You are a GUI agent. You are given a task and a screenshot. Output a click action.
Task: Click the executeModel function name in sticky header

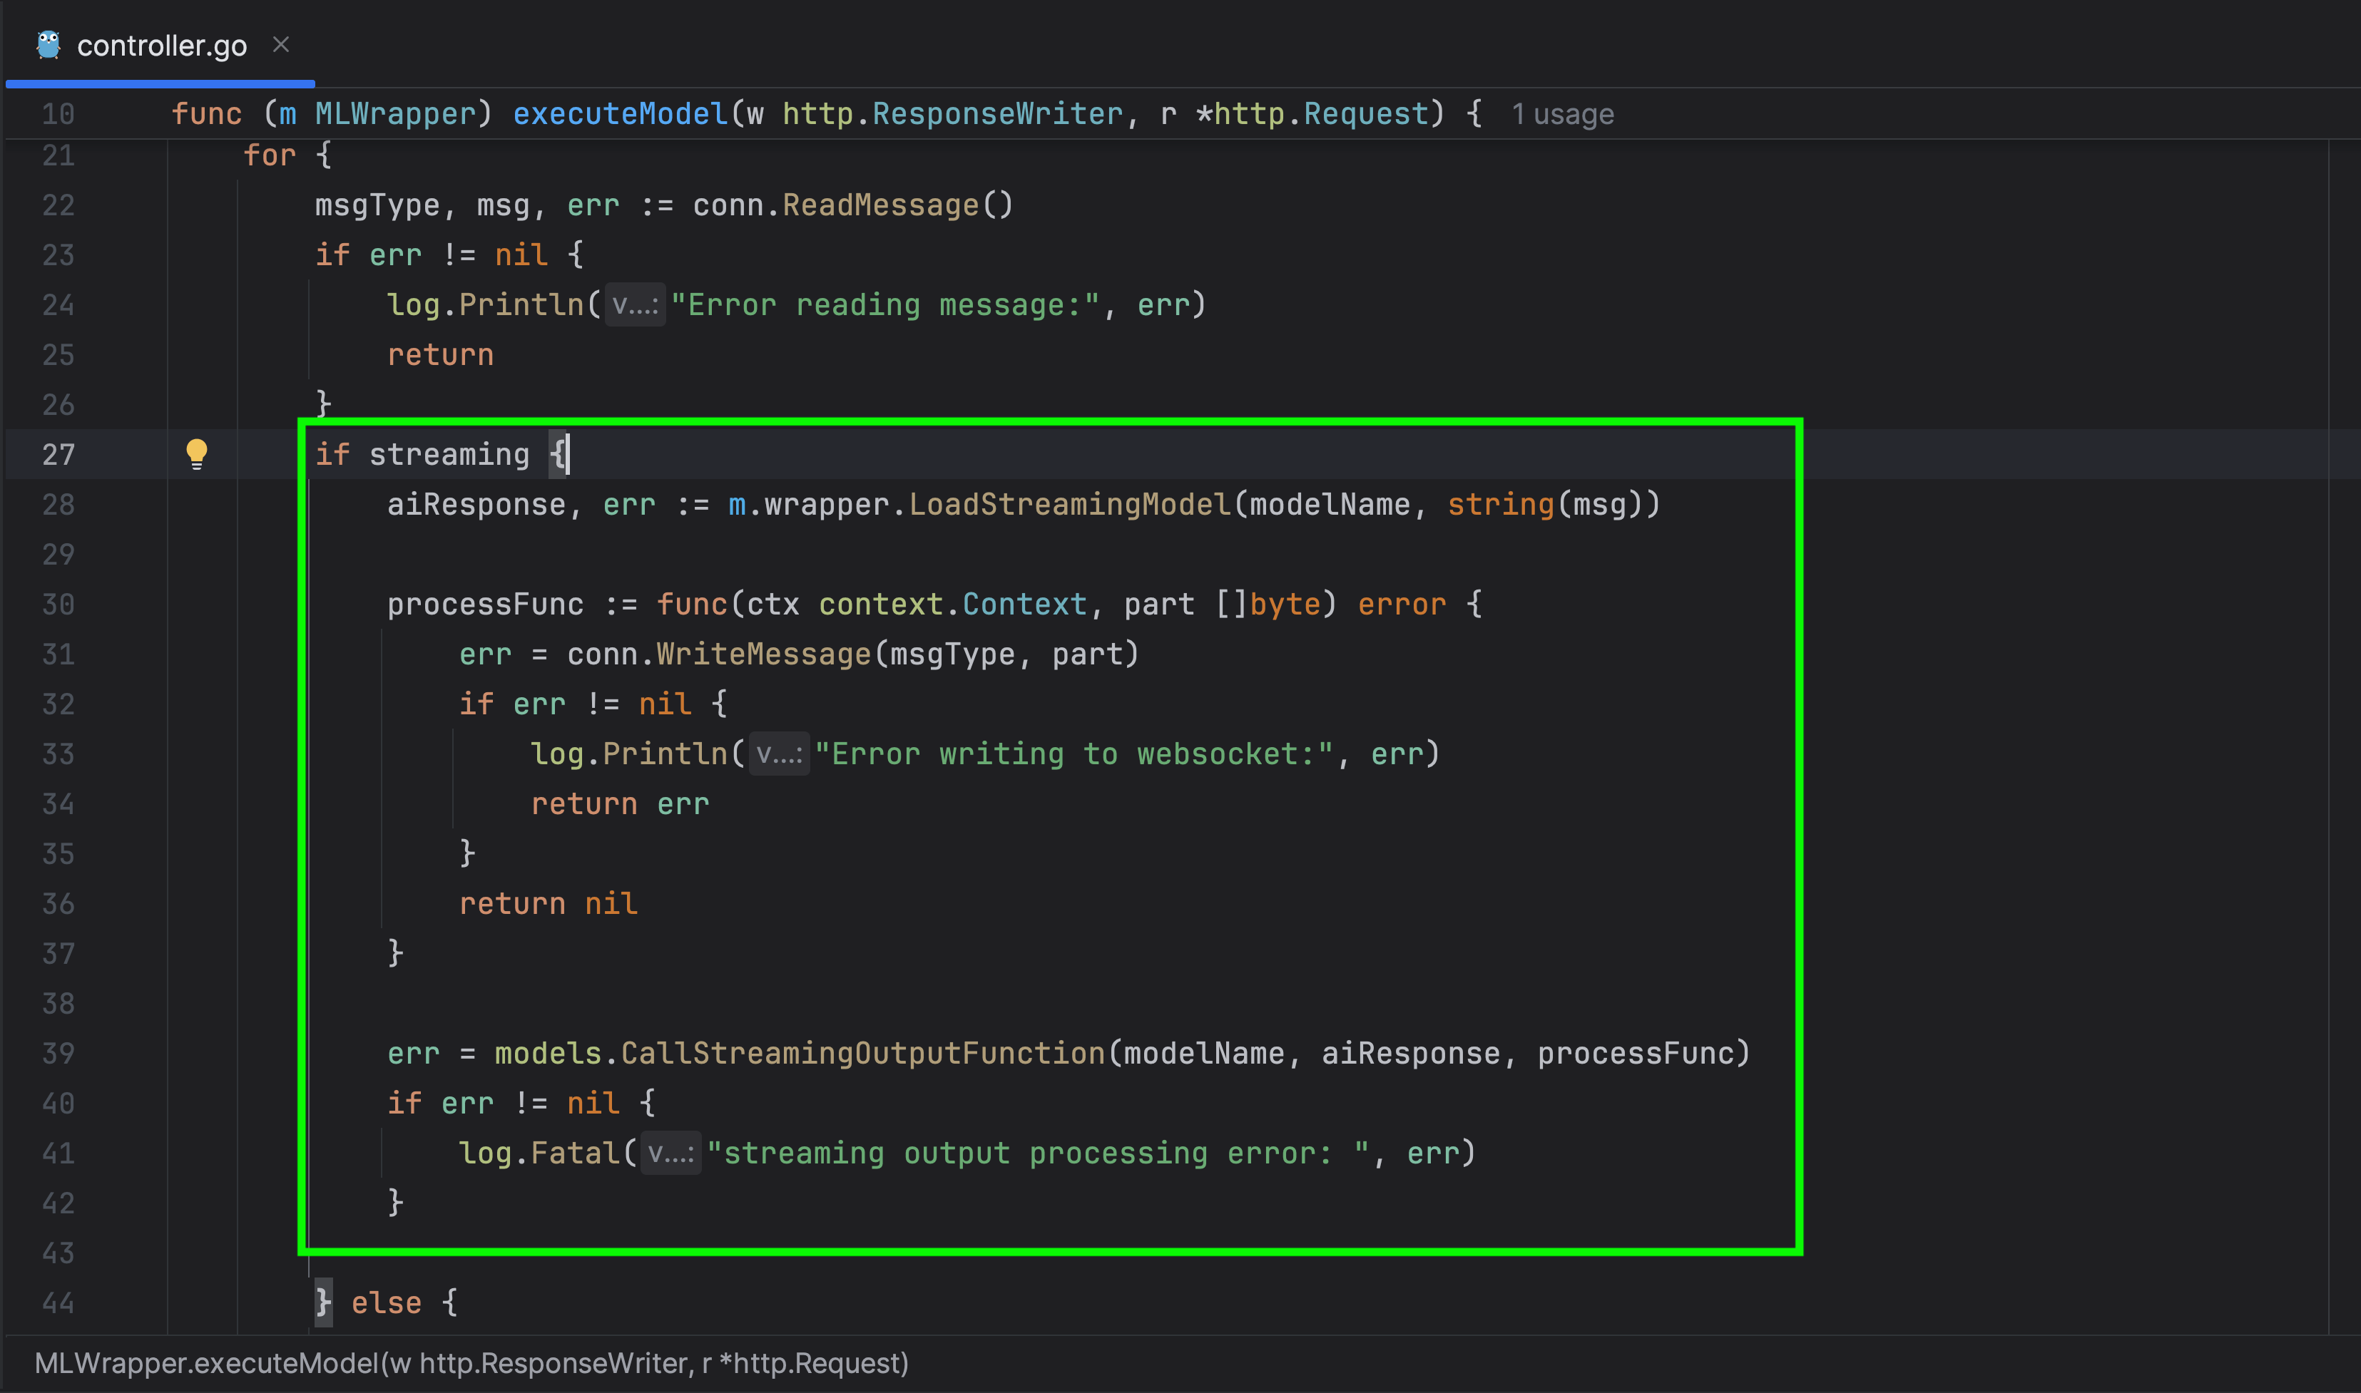point(620,115)
